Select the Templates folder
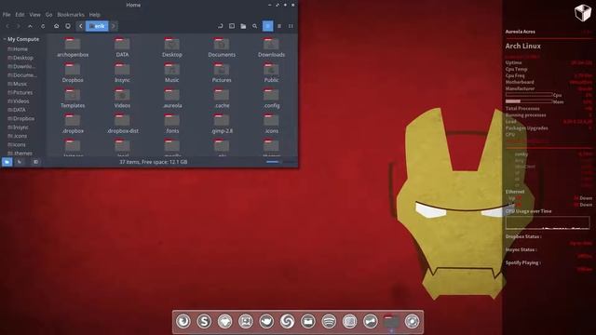This screenshot has height=335, width=596. [73, 99]
